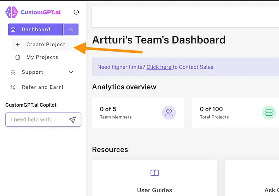Screen dimensions: 279x196
Task: Click the Support headset icon
Action: pos(13,72)
